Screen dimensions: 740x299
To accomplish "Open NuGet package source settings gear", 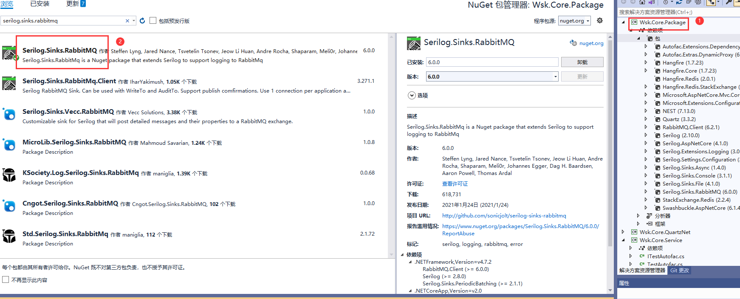I will point(600,20).
